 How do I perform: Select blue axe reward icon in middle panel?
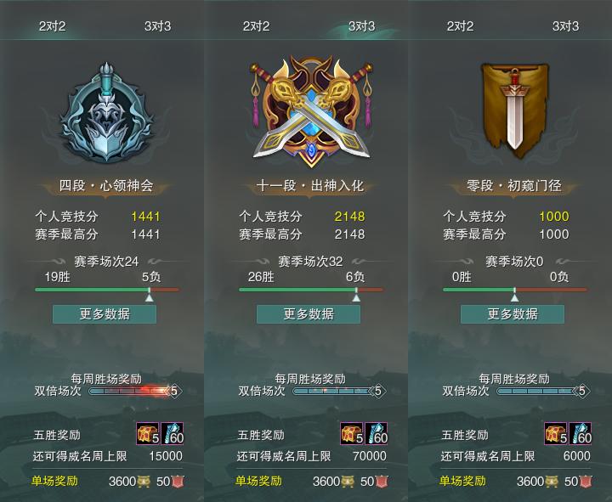[377, 433]
